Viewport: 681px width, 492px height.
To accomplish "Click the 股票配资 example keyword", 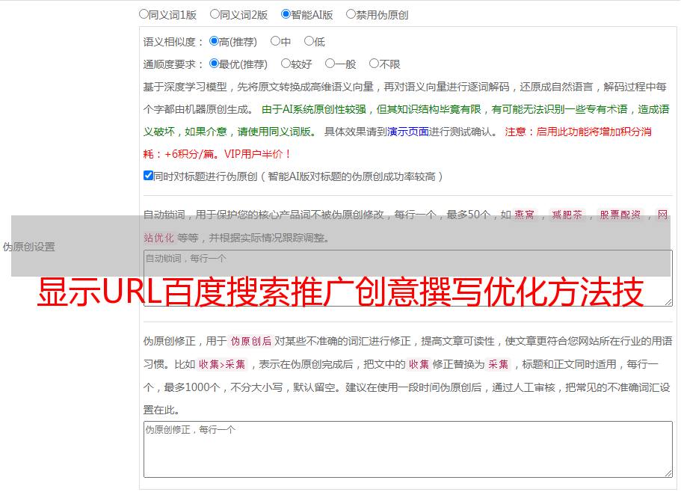I will tap(620, 215).
